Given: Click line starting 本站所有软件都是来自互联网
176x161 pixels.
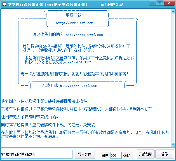Looking at the screenshot, I should coord(79,58).
